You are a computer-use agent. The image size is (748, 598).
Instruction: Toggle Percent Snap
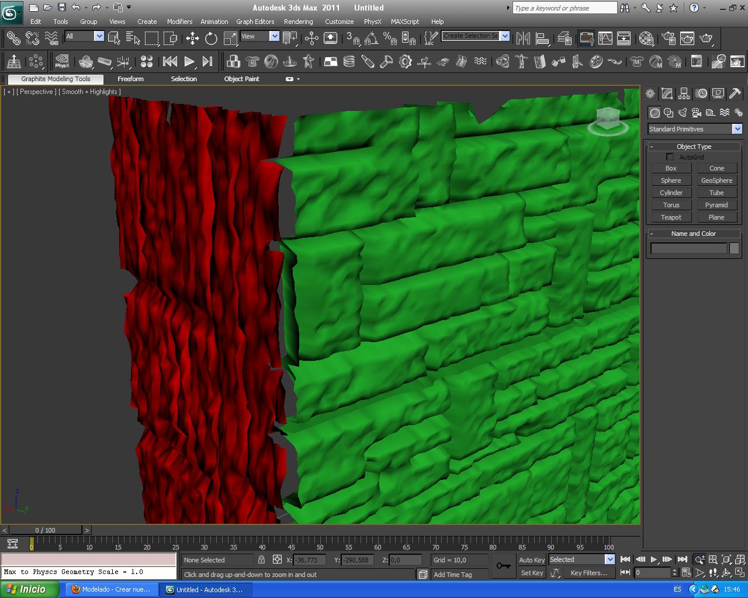click(x=390, y=39)
